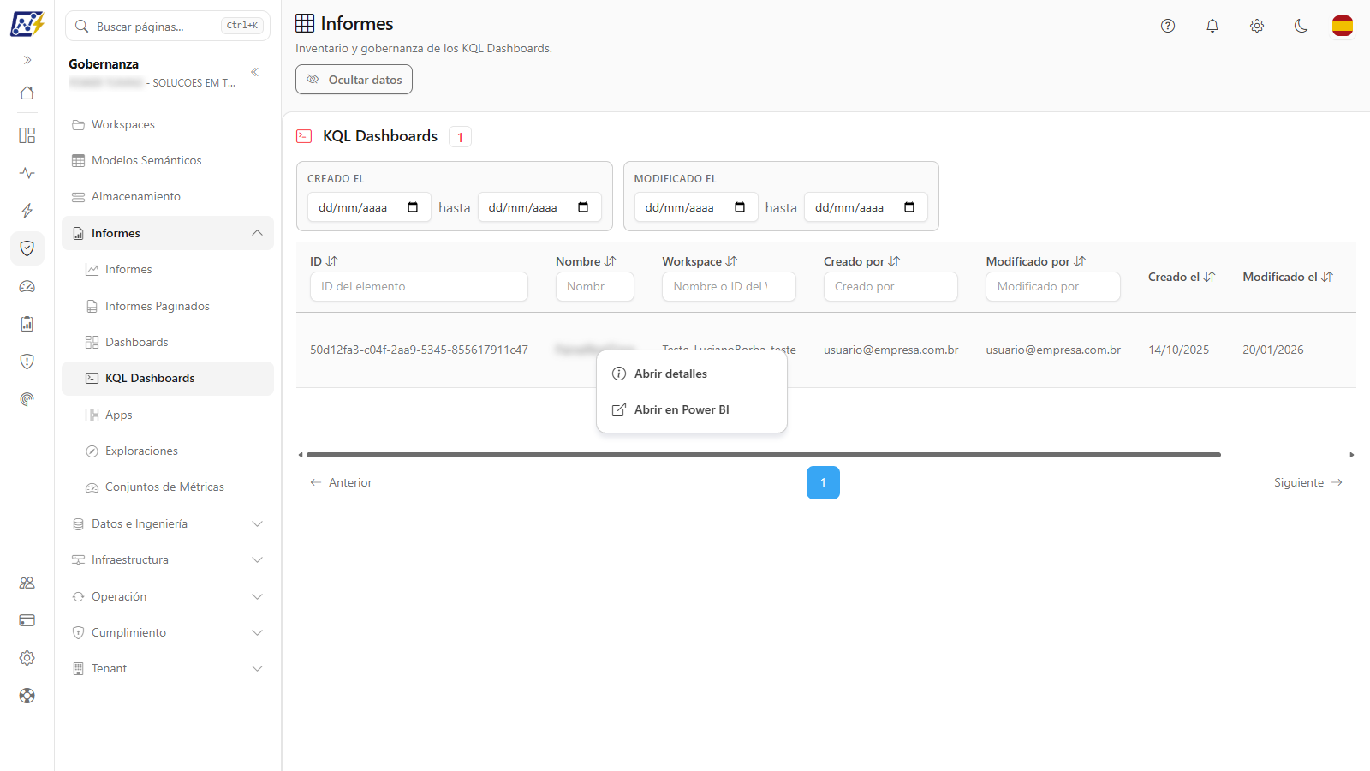Expand the Operación section
1370x771 pixels.
168,596
